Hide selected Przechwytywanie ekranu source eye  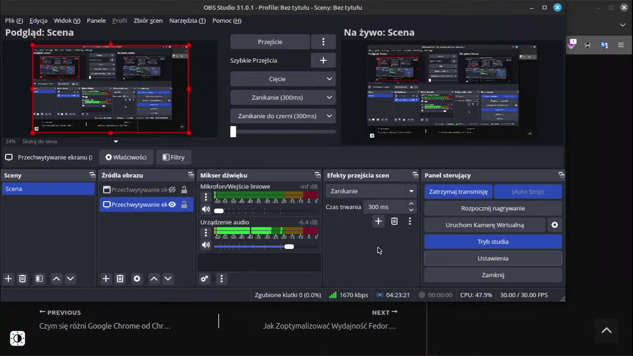click(x=172, y=205)
